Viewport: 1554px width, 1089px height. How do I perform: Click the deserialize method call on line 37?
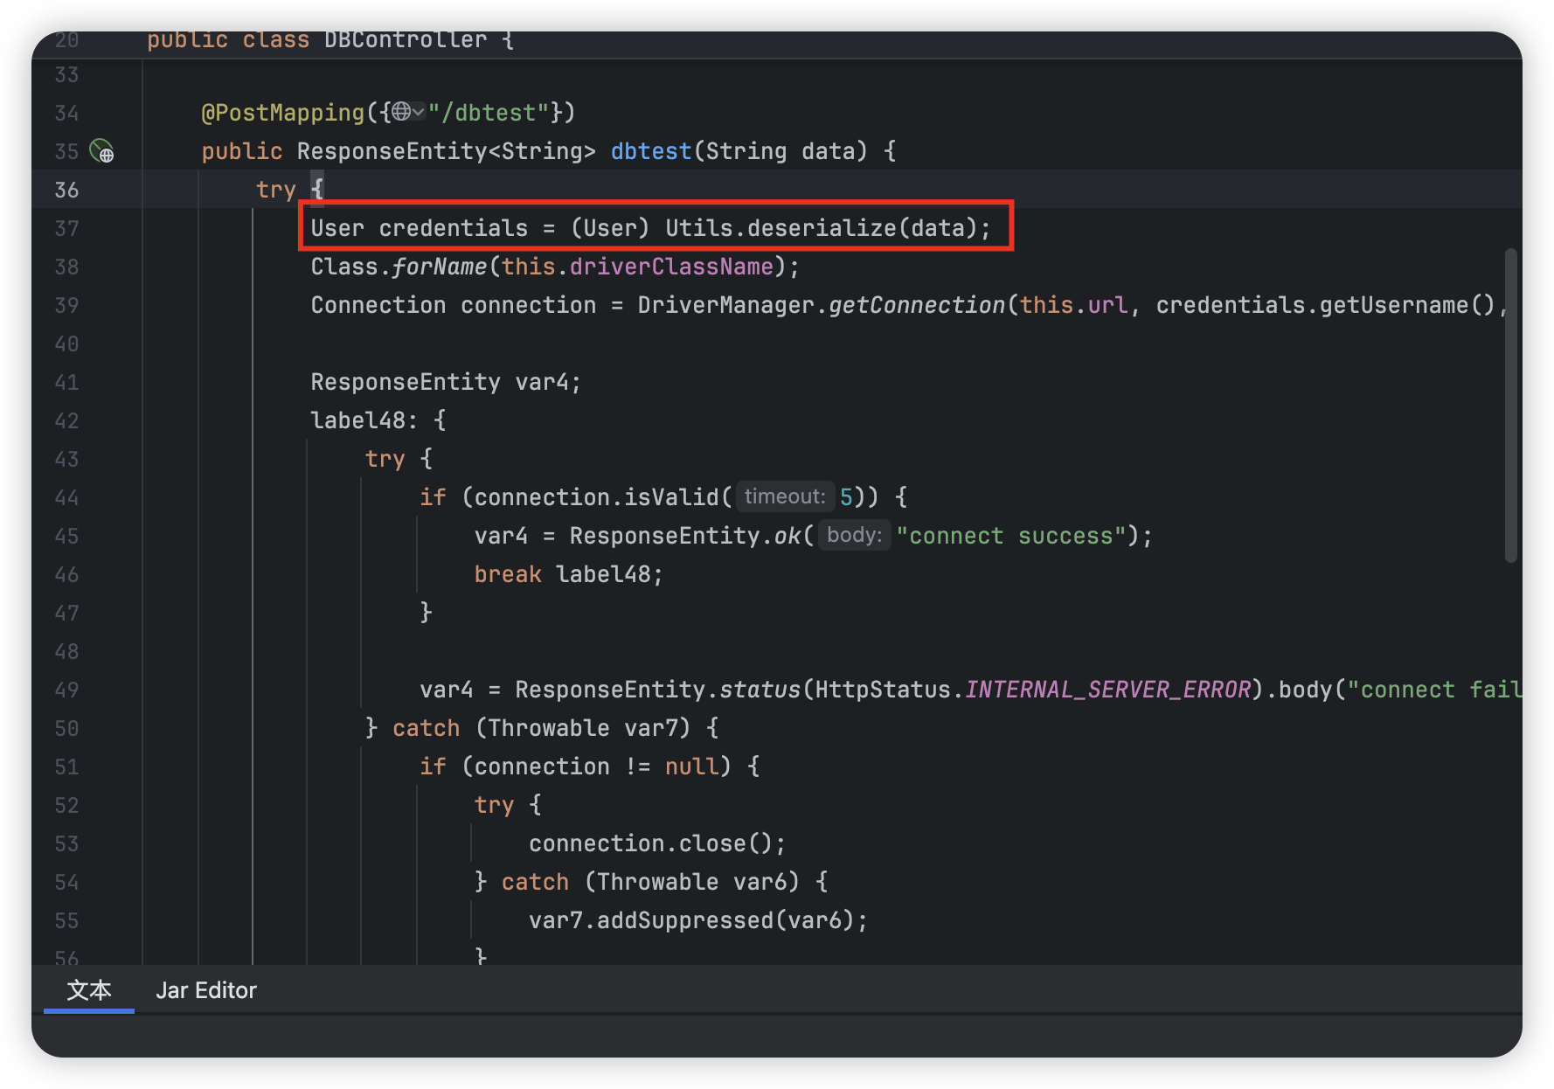point(822,228)
